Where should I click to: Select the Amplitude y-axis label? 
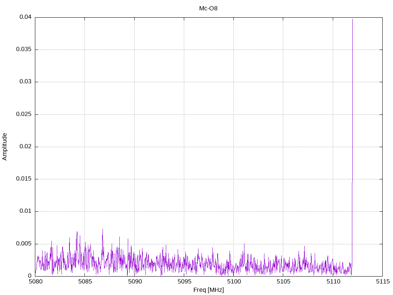click(x=5, y=146)
